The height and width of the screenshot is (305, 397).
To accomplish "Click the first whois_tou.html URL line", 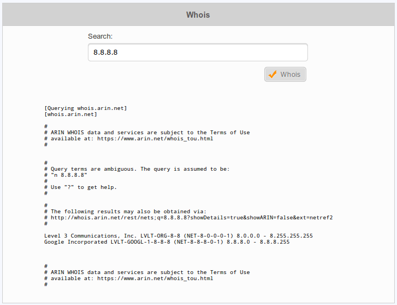I will pos(129,139).
